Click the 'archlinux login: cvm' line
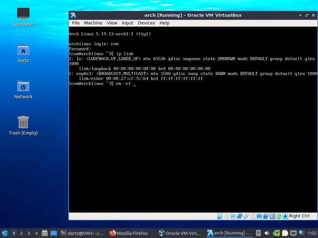 (93, 44)
